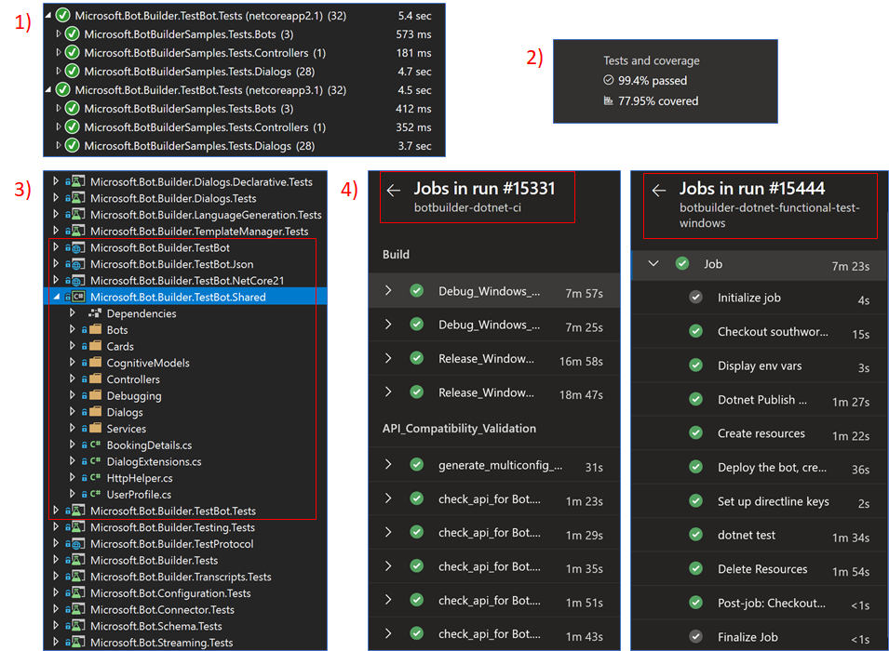Select Microsoft.Bot.Streaming.Tests project
Viewport: 889px width, 651px height.
coord(162,643)
